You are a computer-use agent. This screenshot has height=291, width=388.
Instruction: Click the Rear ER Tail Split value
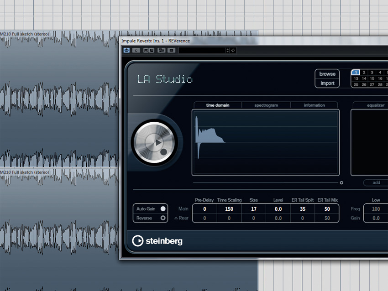pos(303,218)
